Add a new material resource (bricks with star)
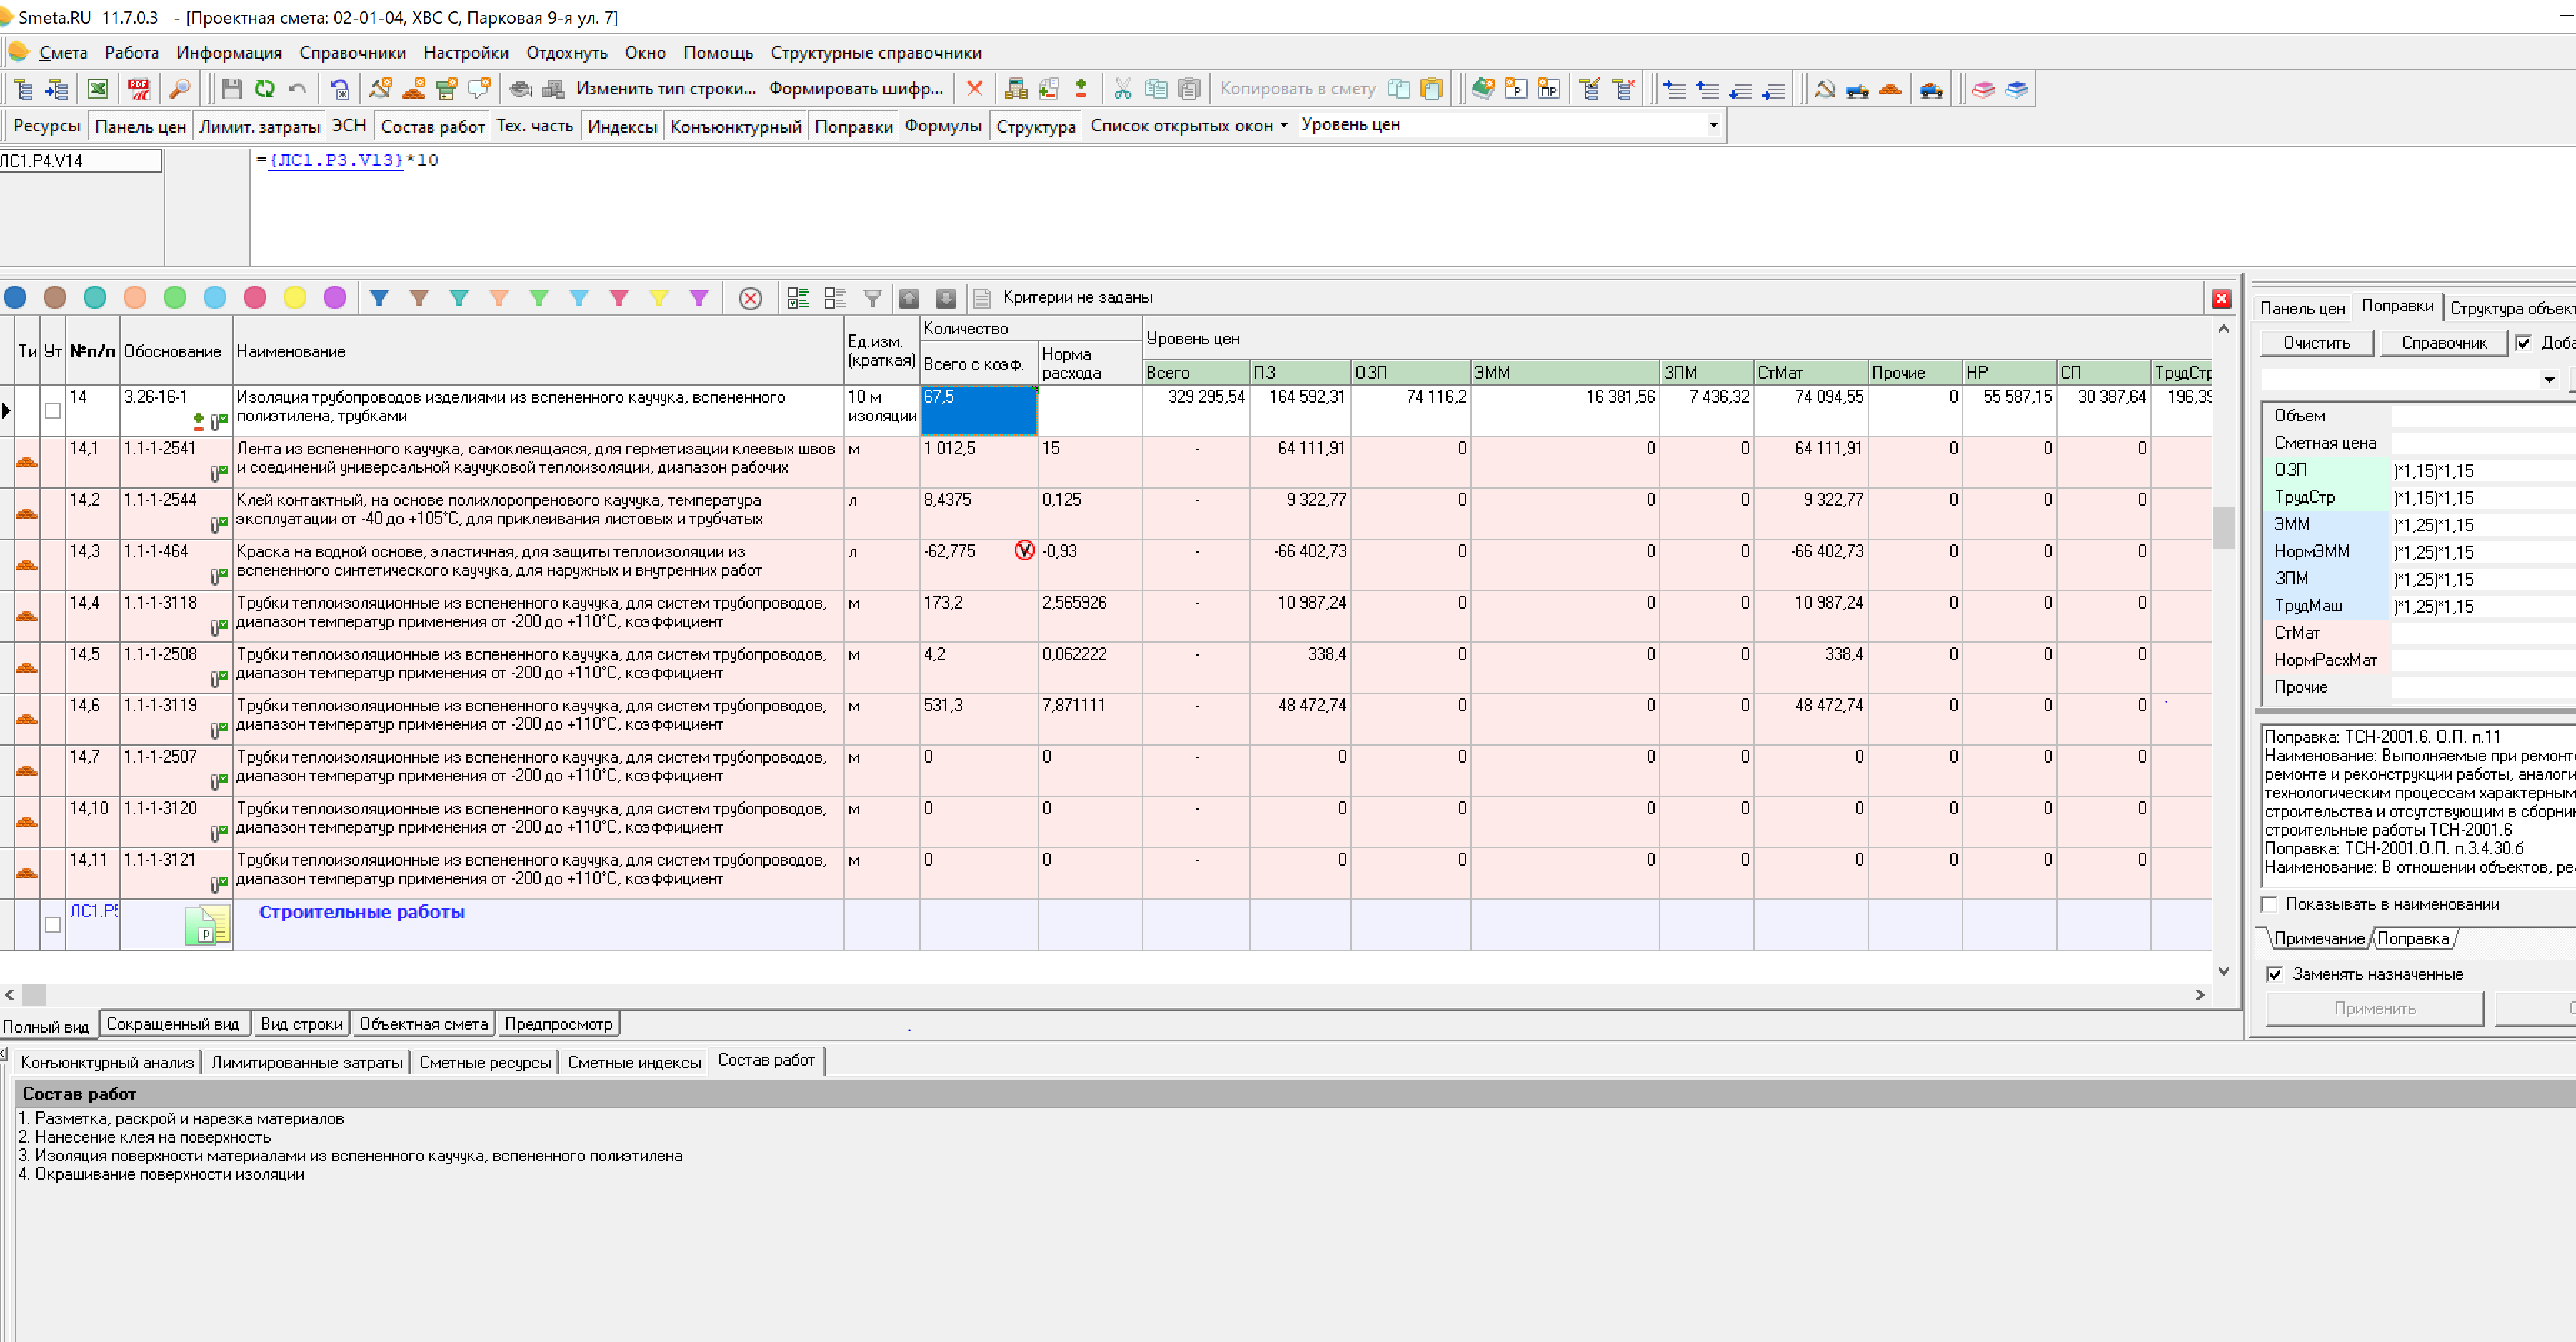 pos(414,89)
